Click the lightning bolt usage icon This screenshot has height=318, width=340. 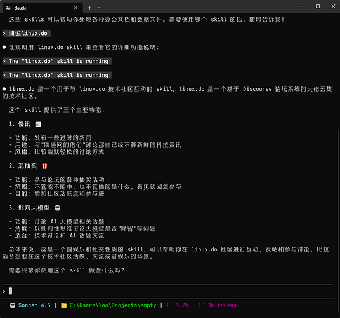click(x=167, y=305)
